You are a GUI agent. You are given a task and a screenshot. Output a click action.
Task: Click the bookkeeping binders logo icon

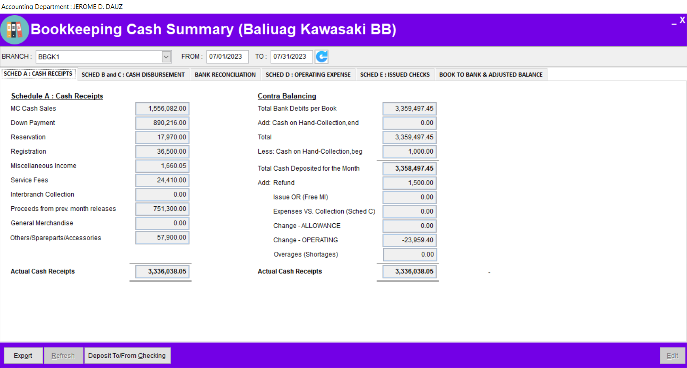(14, 30)
